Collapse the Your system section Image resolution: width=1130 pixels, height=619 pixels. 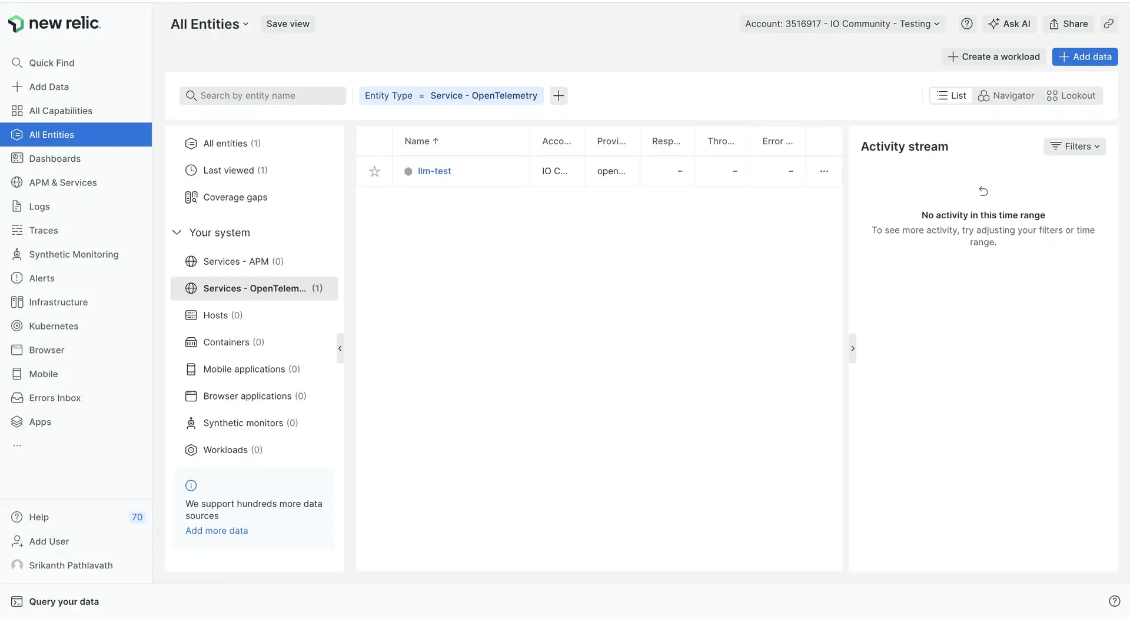point(177,232)
